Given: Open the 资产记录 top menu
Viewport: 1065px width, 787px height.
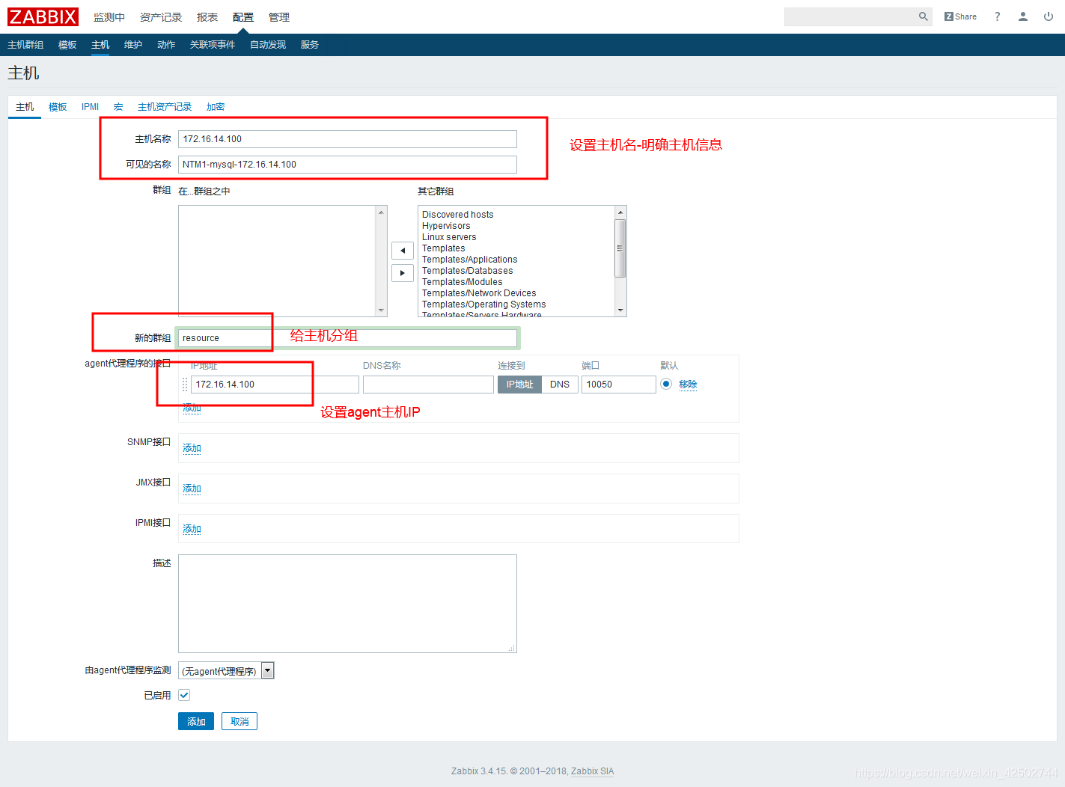Looking at the screenshot, I should pos(161,17).
